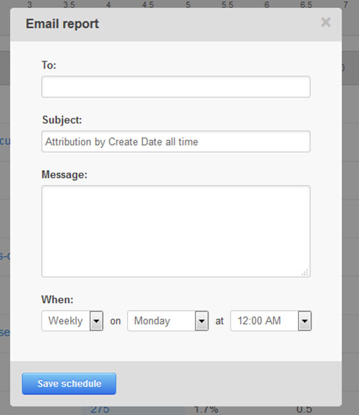Click the 12:00 AM time value

(x=259, y=321)
